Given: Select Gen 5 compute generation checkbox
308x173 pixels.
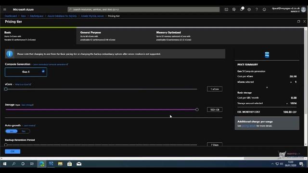Looking at the screenshot, I should coord(43,72).
